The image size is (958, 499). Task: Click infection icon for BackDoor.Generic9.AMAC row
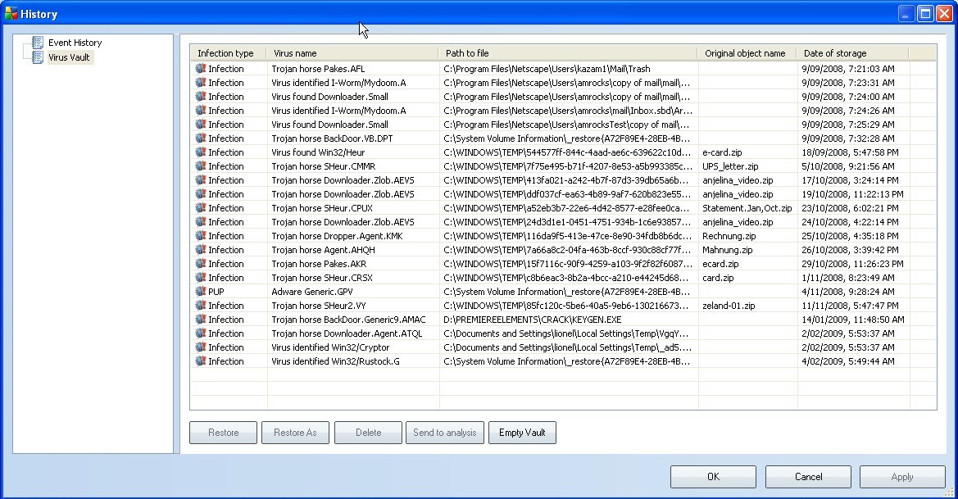pyautogui.click(x=200, y=320)
